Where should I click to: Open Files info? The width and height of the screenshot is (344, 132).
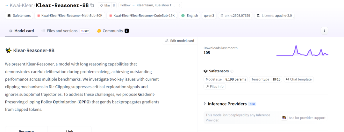click(215, 87)
